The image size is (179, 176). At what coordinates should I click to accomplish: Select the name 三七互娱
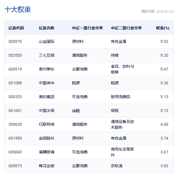[x=47, y=55]
